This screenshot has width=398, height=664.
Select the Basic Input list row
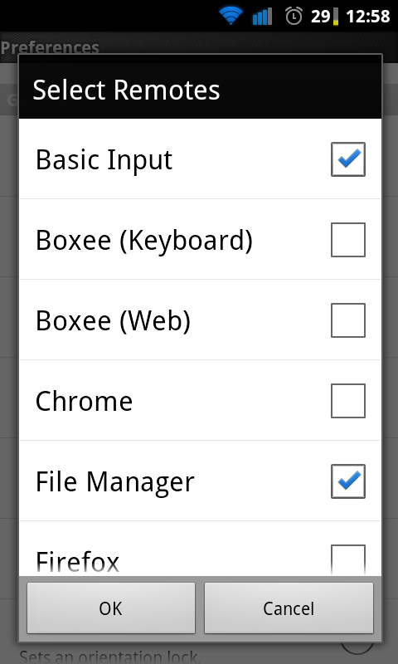200,159
